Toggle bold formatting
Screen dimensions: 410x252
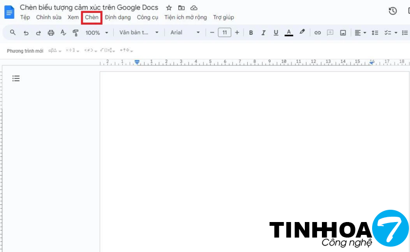click(x=251, y=33)
